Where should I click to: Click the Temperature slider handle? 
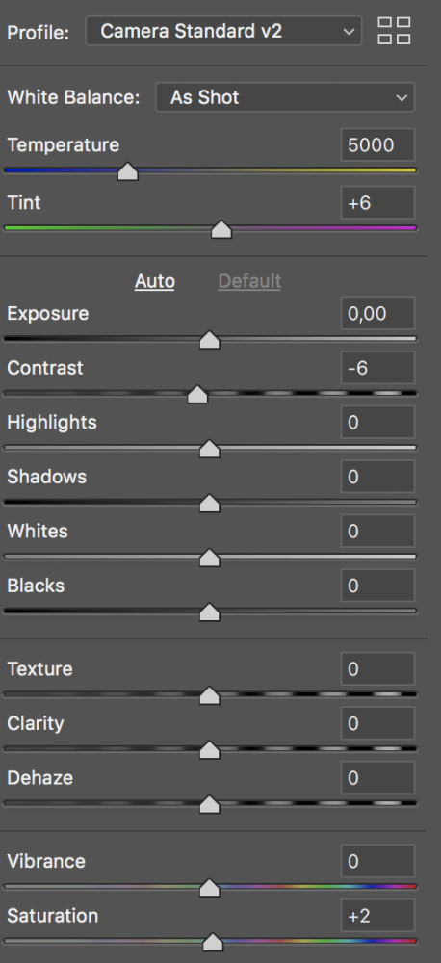pyautogui.click(x=128, y=172)
